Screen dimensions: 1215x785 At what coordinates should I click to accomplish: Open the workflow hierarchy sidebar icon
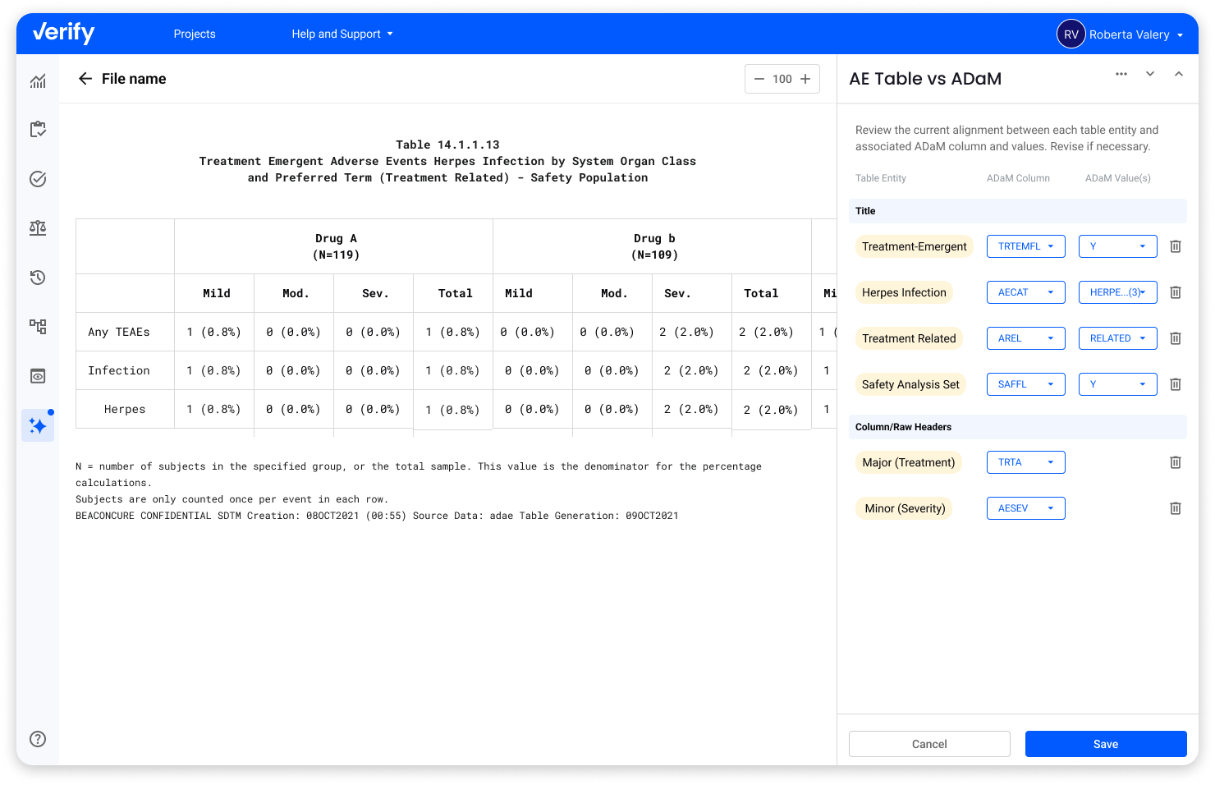click(38, 326)
